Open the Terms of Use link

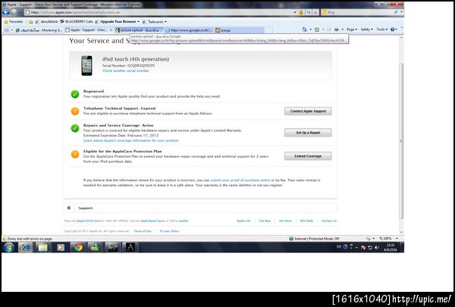(x=143, y=231)
